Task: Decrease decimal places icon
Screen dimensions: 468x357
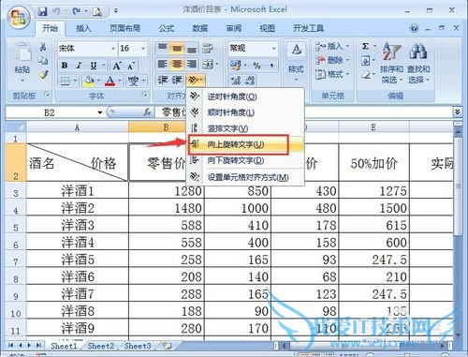Action: 250,81
